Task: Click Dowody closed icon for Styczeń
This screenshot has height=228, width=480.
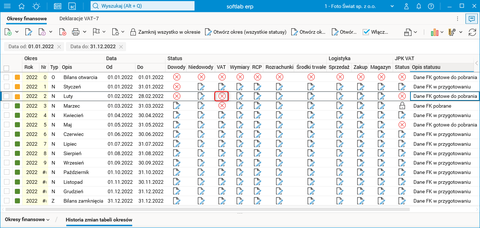Action: tap(176, 87)
